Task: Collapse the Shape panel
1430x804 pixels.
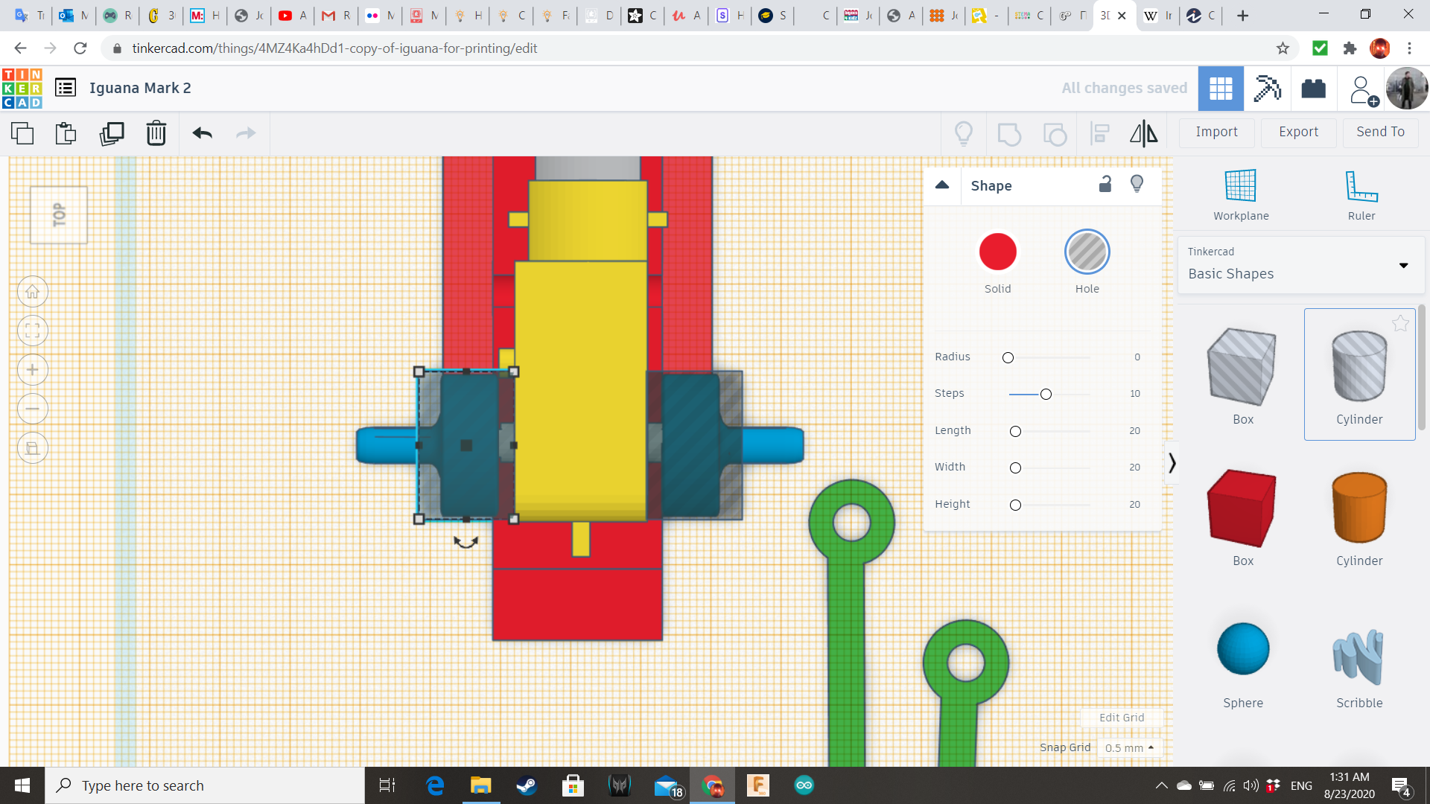Action: pyautogui.click(x=942, y=185)
